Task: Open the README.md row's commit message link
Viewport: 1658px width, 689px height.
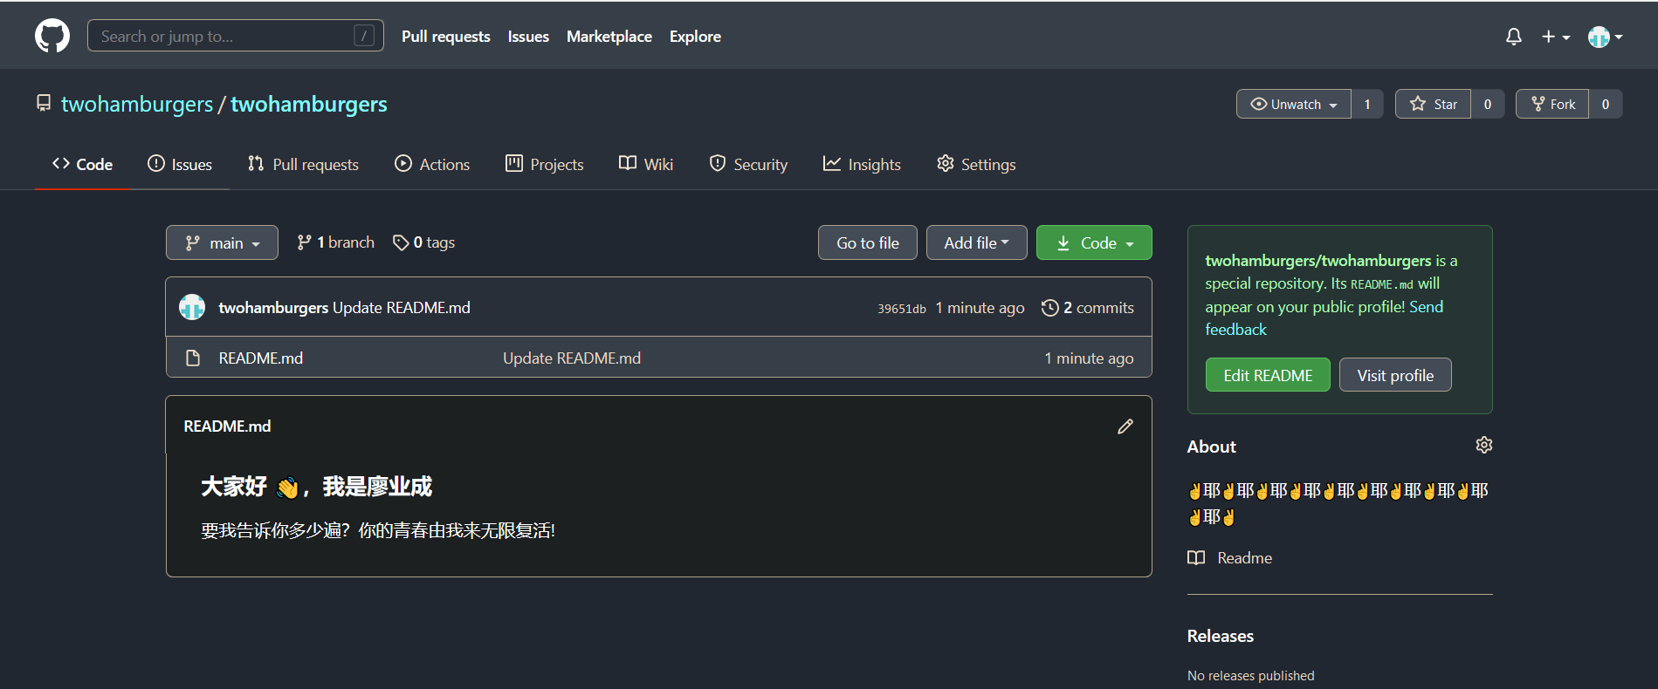Action: (572, 358)
